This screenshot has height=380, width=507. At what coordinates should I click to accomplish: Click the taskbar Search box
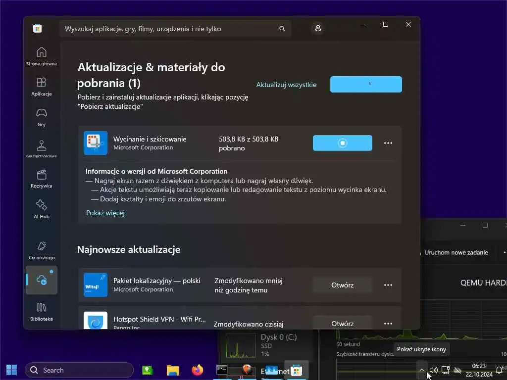tap(79, 370)
